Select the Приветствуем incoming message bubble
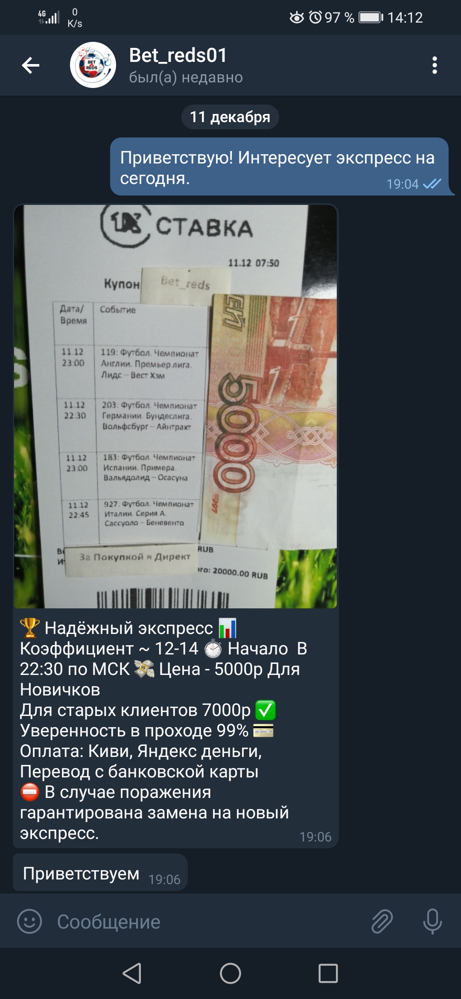Viewport: 461px width, 999px height. (x=100, y=872)
